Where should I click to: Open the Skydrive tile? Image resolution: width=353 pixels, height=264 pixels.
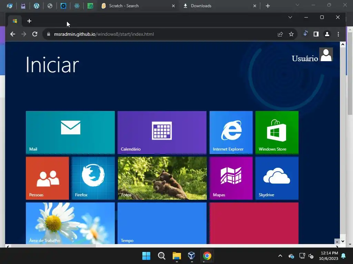pos(277,178)
